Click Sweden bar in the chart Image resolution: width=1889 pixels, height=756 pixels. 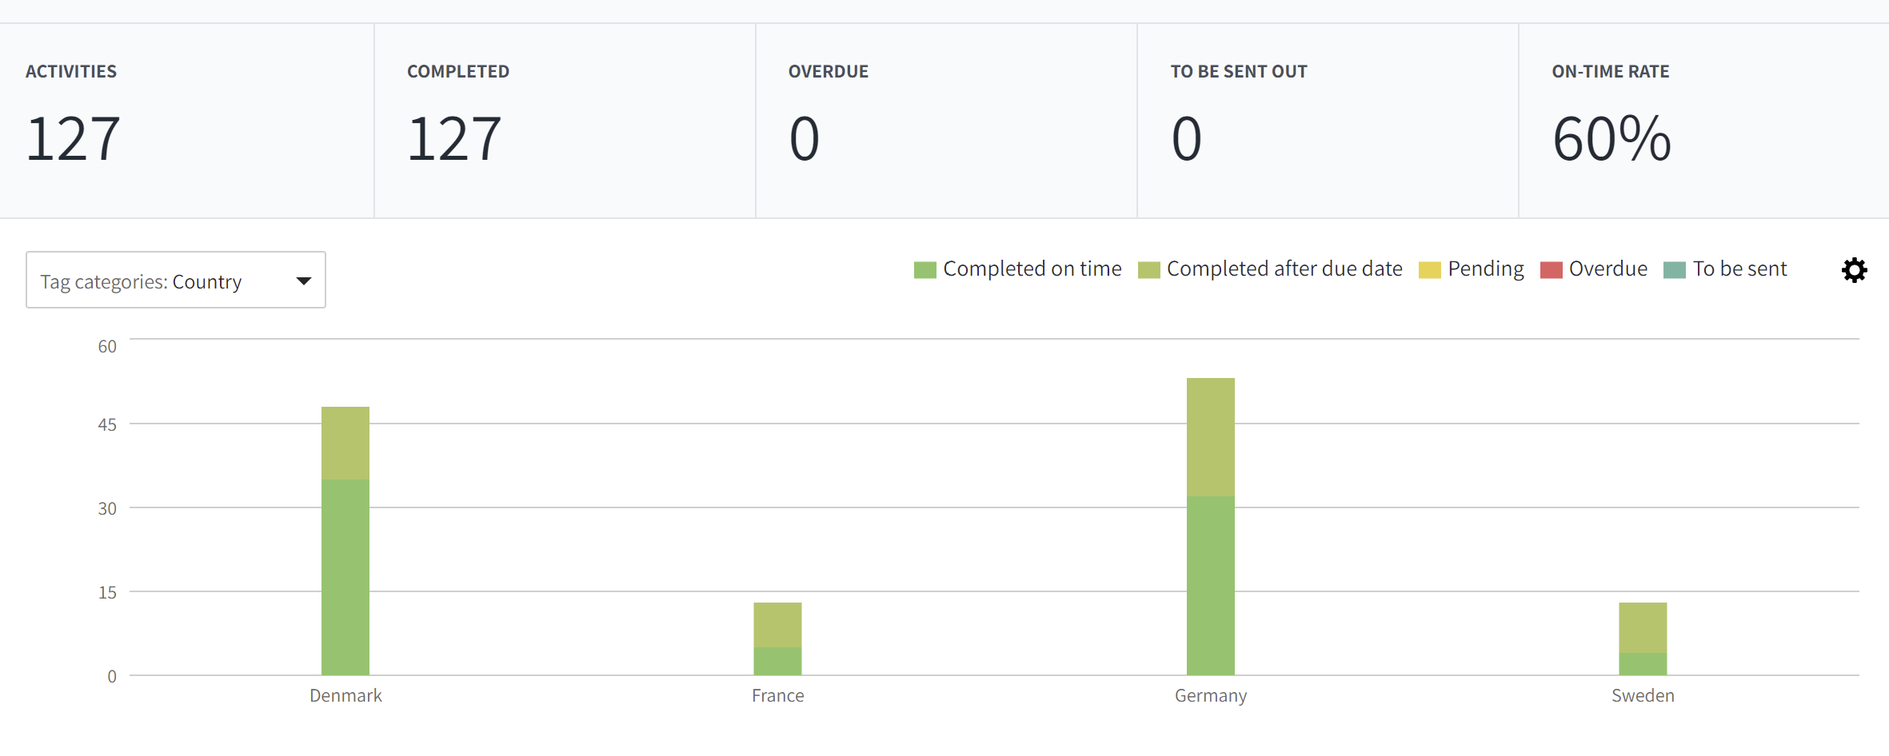(1643, 639)
